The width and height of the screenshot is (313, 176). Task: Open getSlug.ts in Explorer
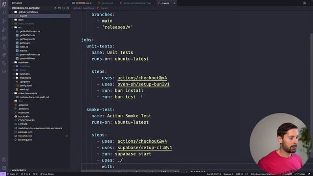[25, 43]
